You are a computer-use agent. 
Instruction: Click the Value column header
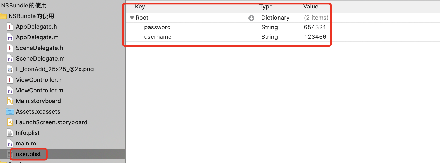pyautogui.click(x=311, y=7)
